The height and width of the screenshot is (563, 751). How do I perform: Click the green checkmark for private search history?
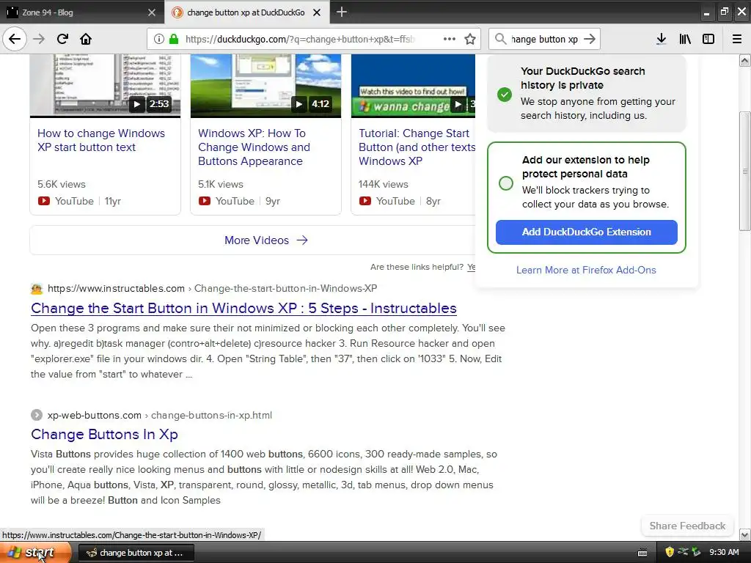[505, 95]
